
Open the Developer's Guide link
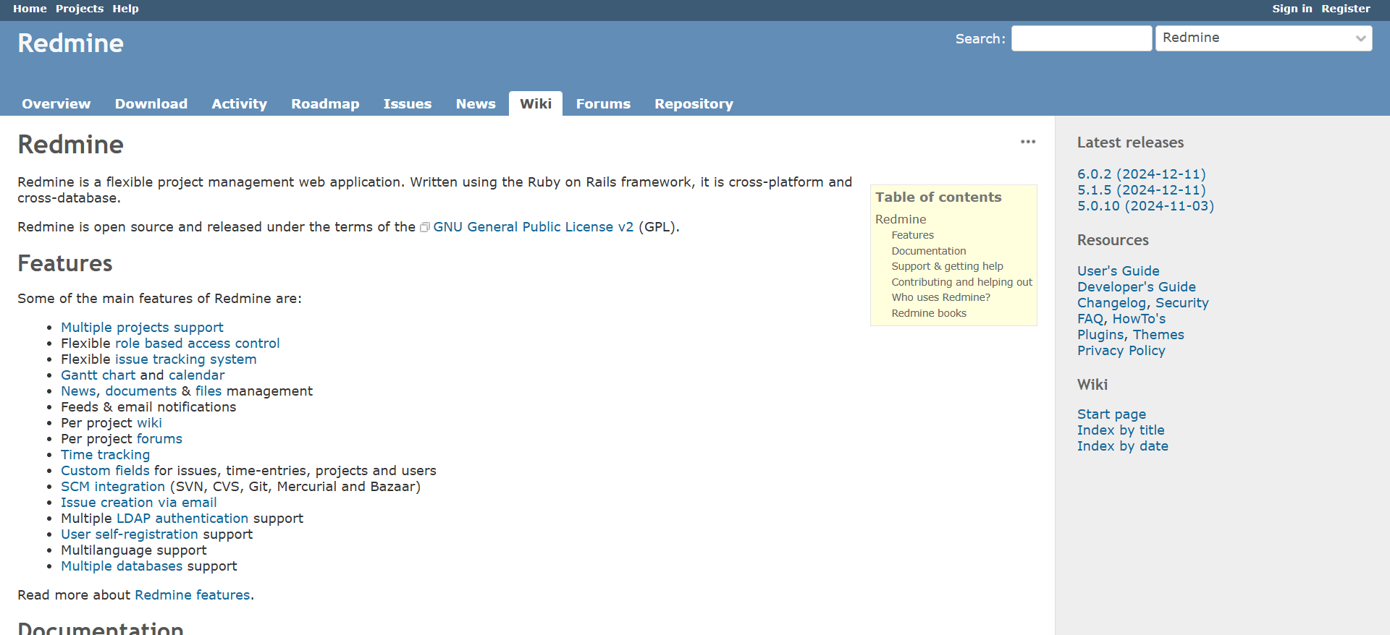(x=1136, y=287)
